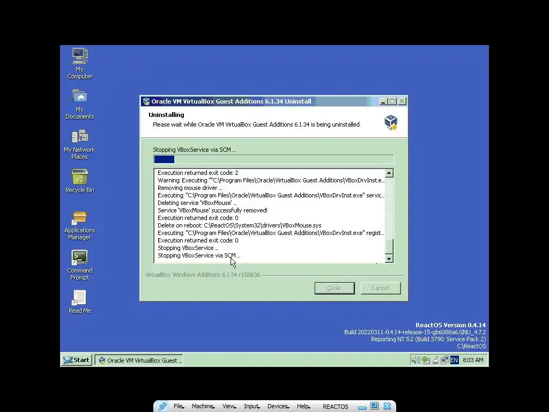The height and width of the screenshot is (412, 549).
Task: Toggle the pin icon on VirtualBox mini toolbar
Action: point(162,407)
